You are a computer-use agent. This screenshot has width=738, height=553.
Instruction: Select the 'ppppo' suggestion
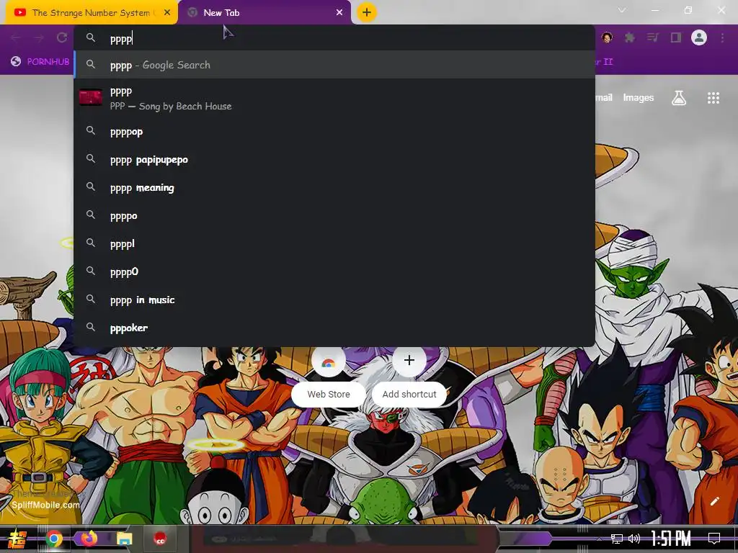pyautogui.click(x=334, y=216)
